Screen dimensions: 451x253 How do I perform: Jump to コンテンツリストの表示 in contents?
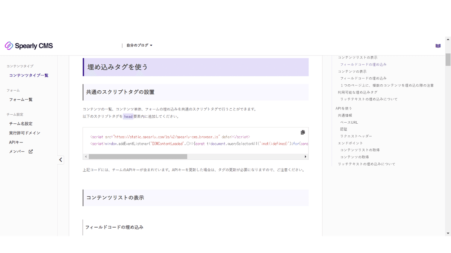click(x=357, y=58)
